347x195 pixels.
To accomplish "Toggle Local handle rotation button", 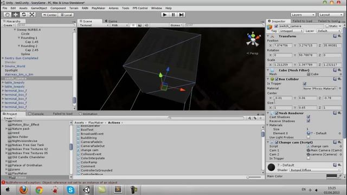I will tap(66, 15).
